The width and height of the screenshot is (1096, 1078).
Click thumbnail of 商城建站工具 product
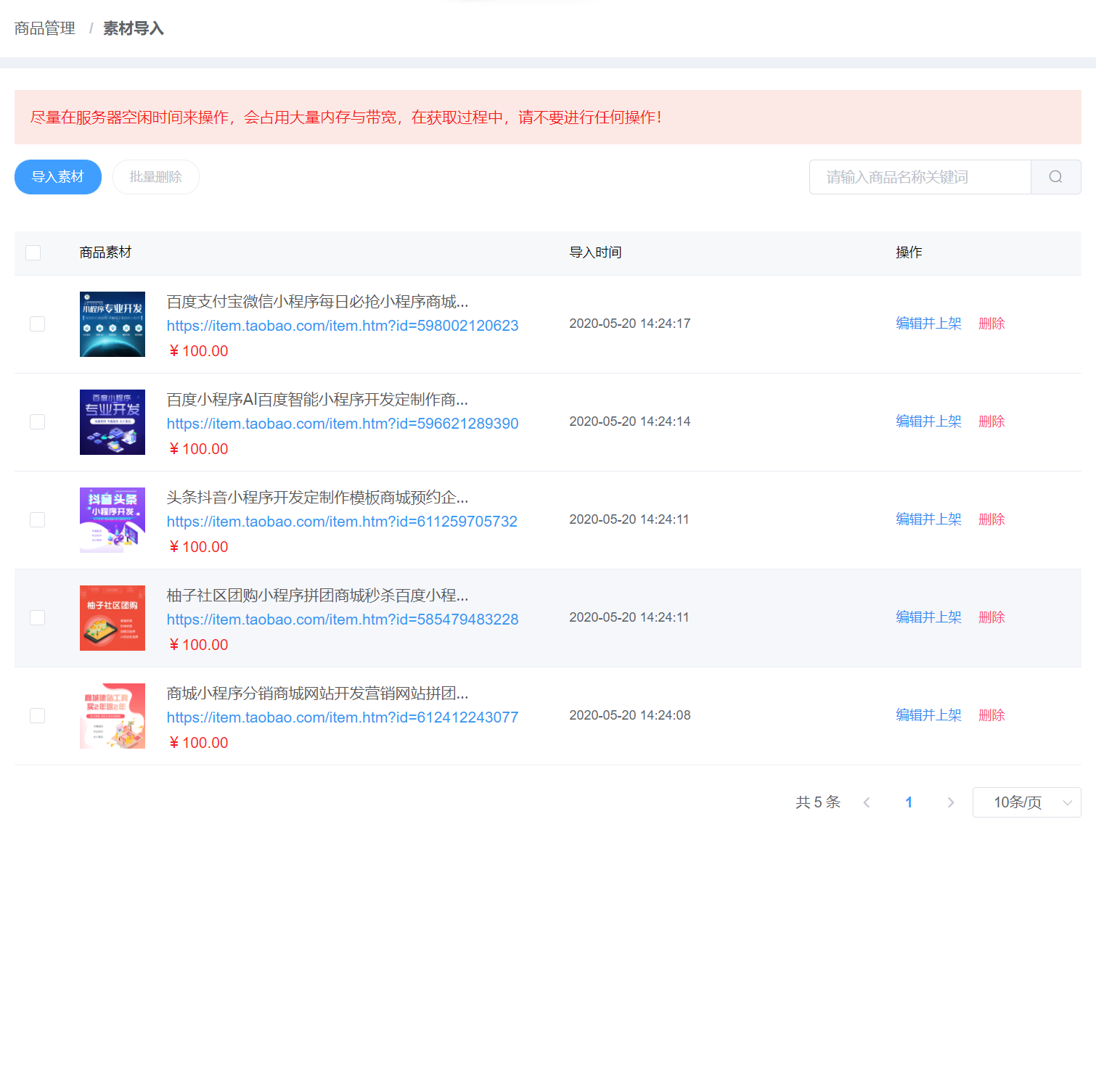coord(113,716)
